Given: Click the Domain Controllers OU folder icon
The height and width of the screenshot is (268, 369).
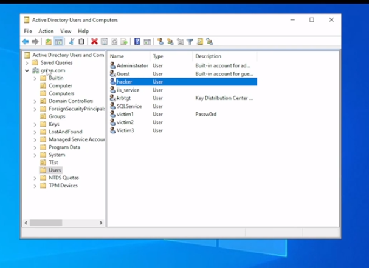Looking at the screenshot, I should click(43, 101).
